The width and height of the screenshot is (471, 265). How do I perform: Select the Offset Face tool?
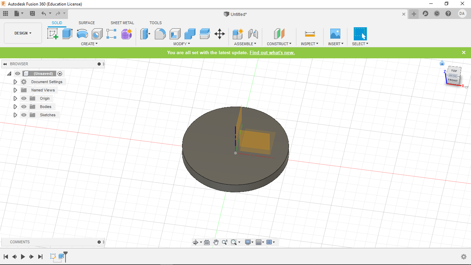205,34
